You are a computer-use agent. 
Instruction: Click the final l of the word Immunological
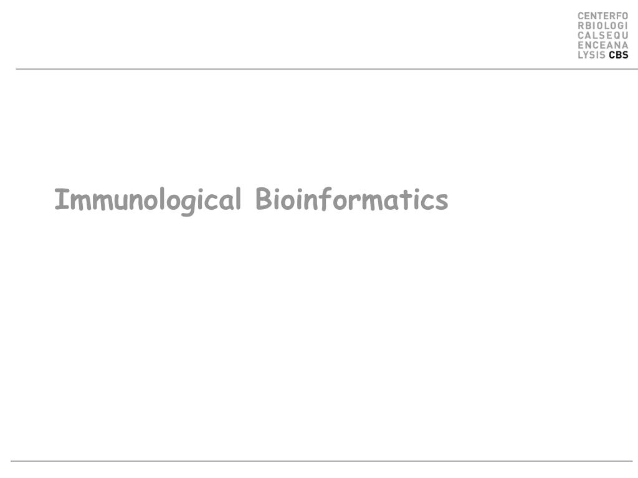239,199
